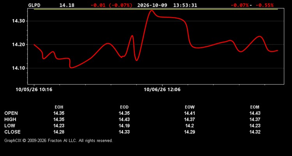The image size is (292, 156).
Task: Click the -0.01 (-0.07%) change value
Action: (x=112, y=5)
